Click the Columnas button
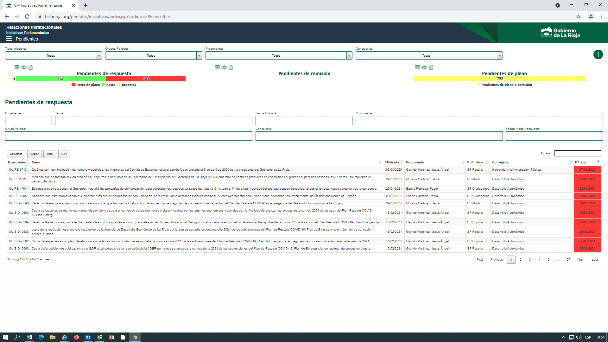 click(x=16, y=154)
